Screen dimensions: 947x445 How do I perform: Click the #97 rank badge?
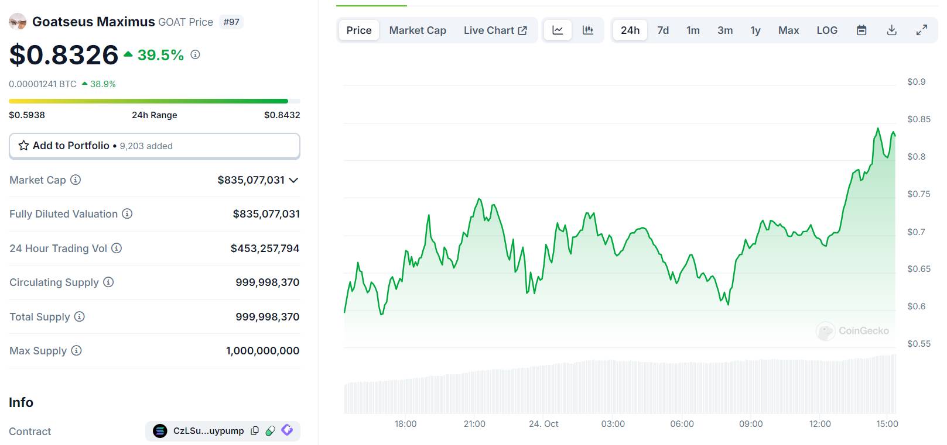[x=231, y=22]
